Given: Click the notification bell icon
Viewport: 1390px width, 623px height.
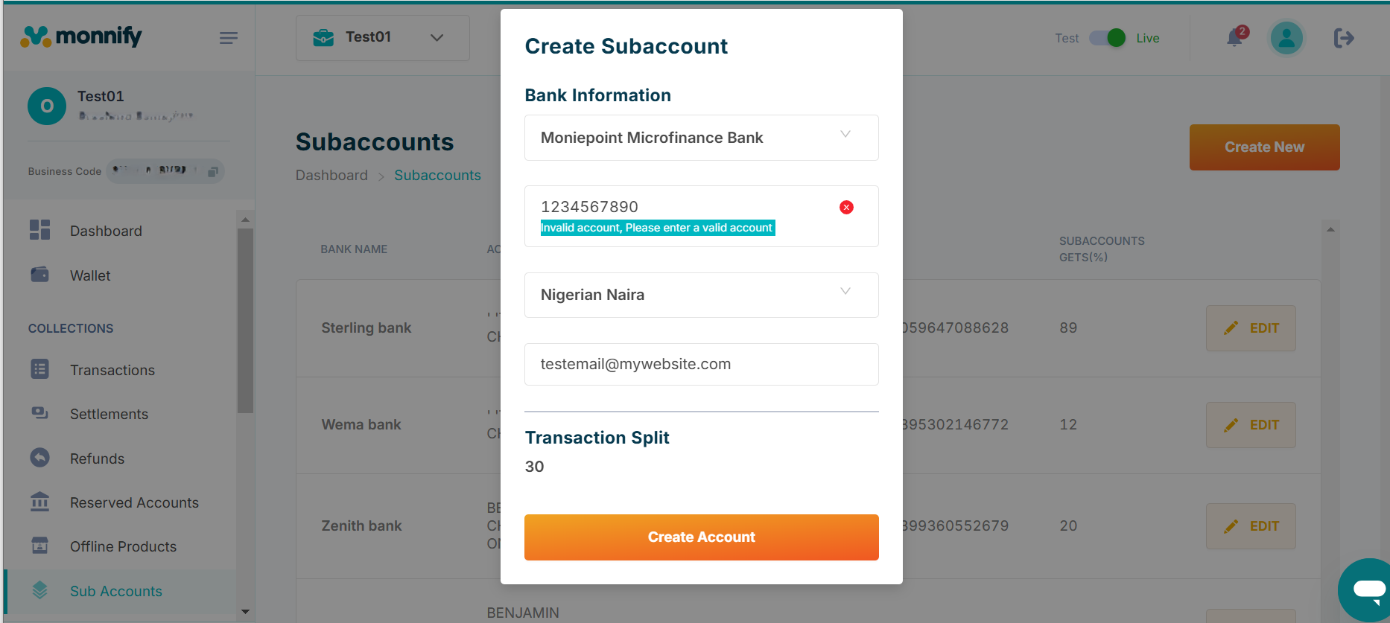Looking at the screenshot, I should (1234, 38).
